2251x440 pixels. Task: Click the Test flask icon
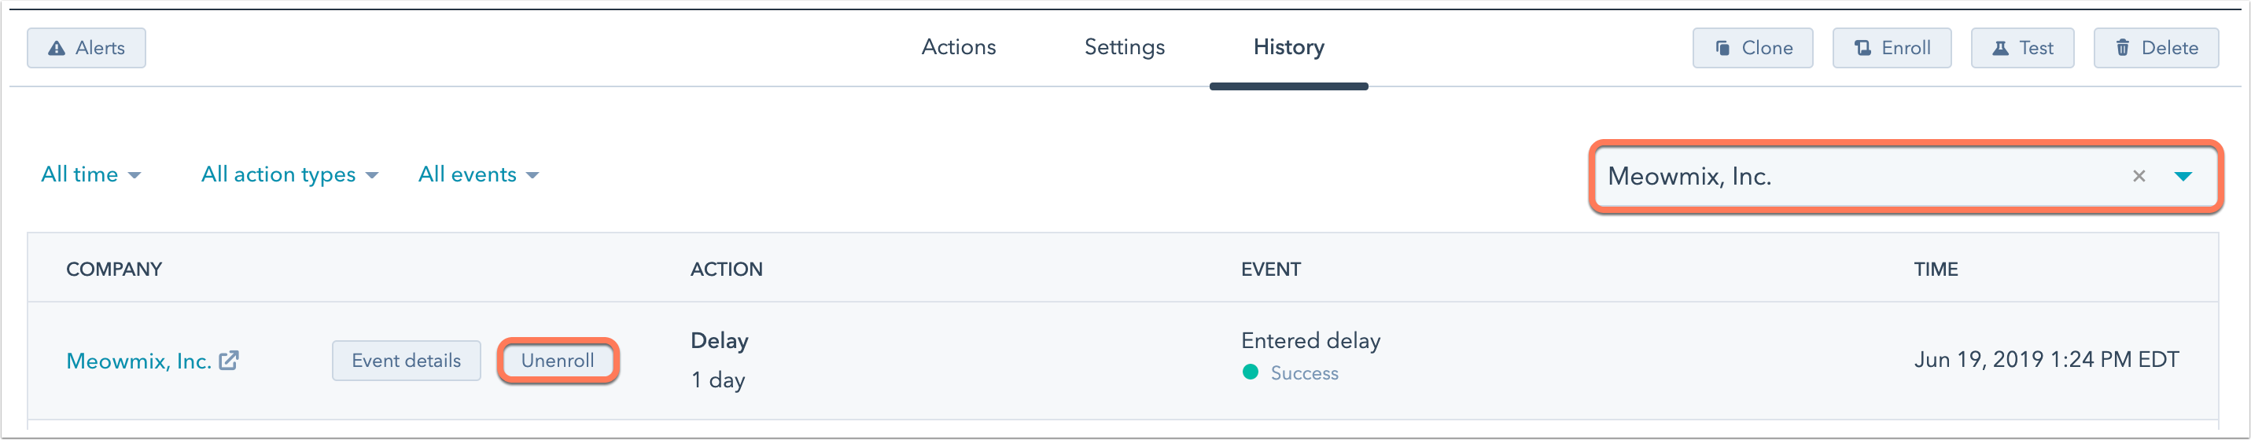click(2000, 48)
